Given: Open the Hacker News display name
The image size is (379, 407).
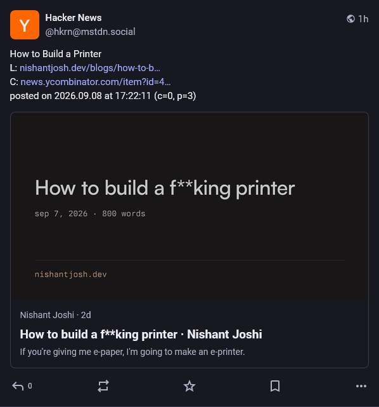Looking at the screenshot, I should 74,18.
